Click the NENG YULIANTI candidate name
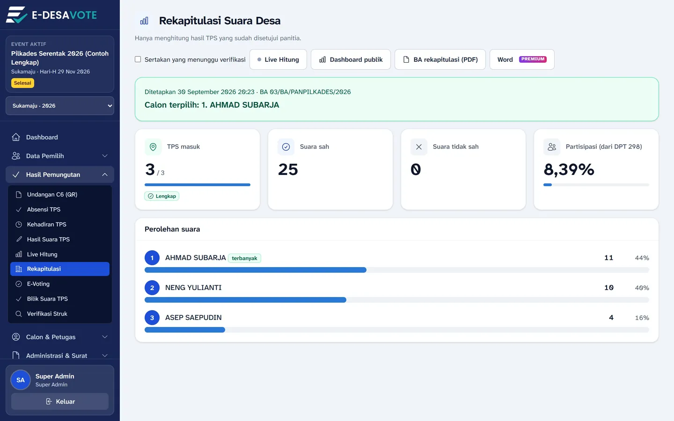 (193, 288)
